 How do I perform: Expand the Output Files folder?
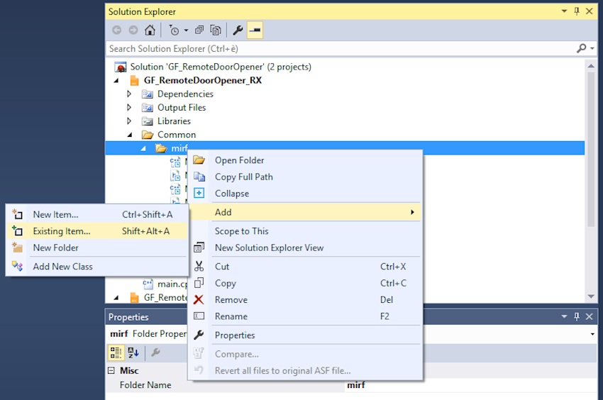pos(129,107)
